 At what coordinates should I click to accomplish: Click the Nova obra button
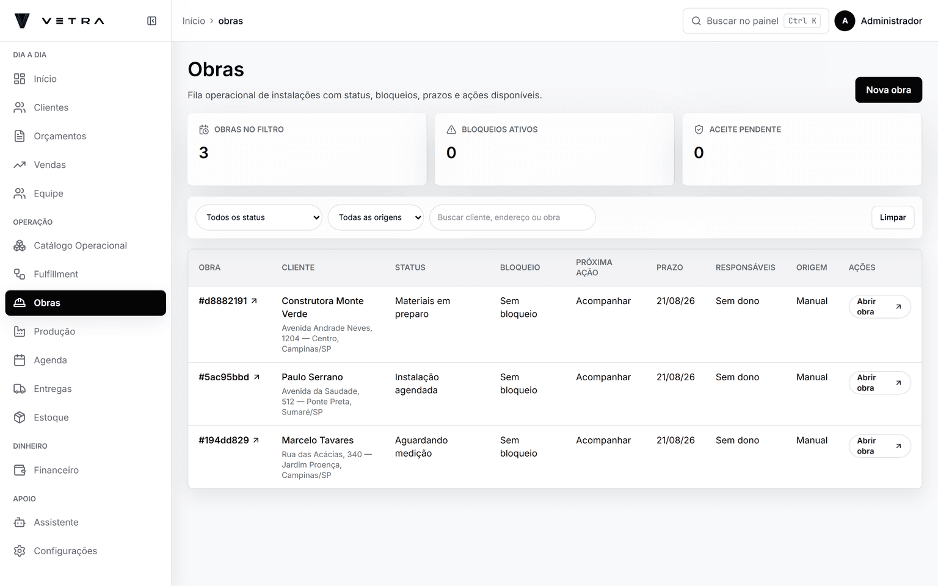889,90
